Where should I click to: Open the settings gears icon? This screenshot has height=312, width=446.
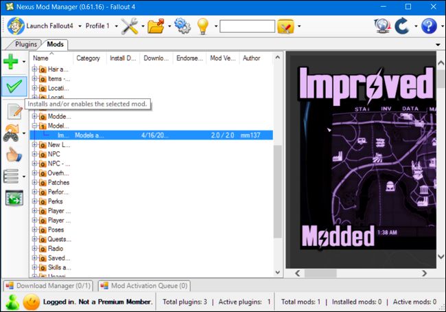[183, 26]
